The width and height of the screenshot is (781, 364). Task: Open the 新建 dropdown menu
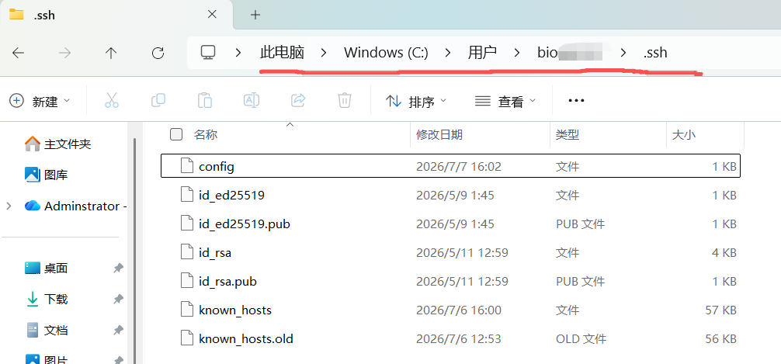pyautogui.click(x=40, y=102)
